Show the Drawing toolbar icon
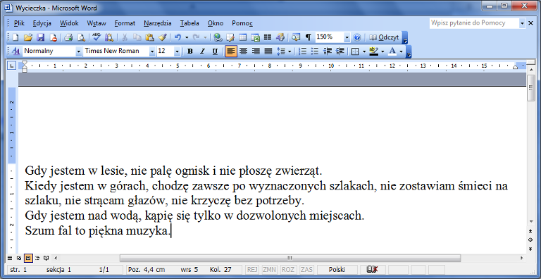 [x=280, y=37]
